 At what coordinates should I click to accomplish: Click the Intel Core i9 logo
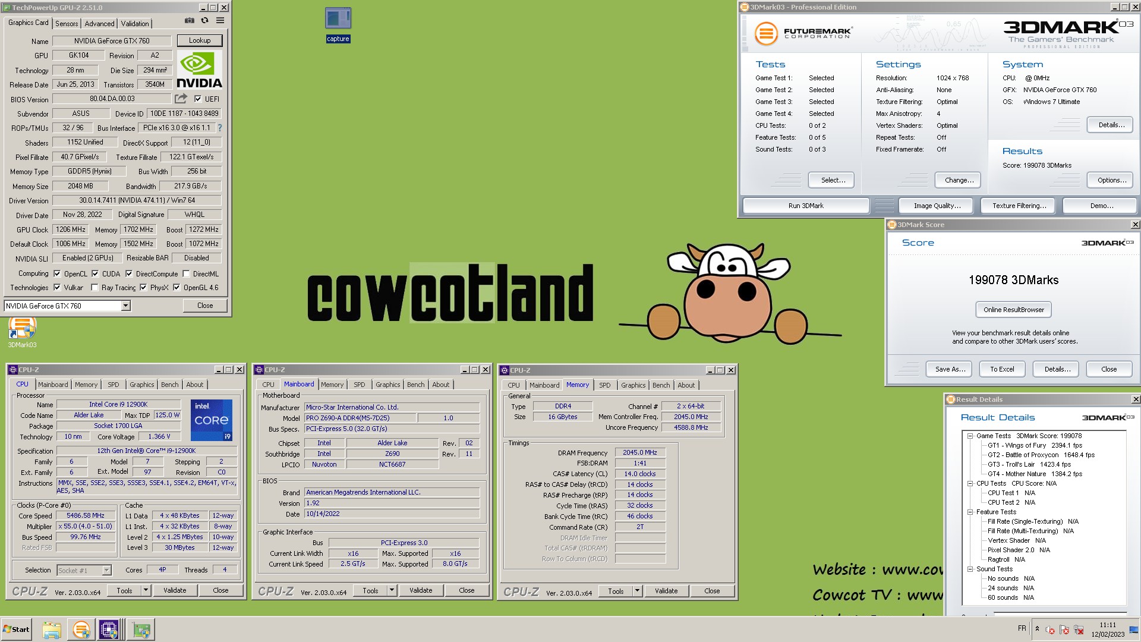click(212, 420)
